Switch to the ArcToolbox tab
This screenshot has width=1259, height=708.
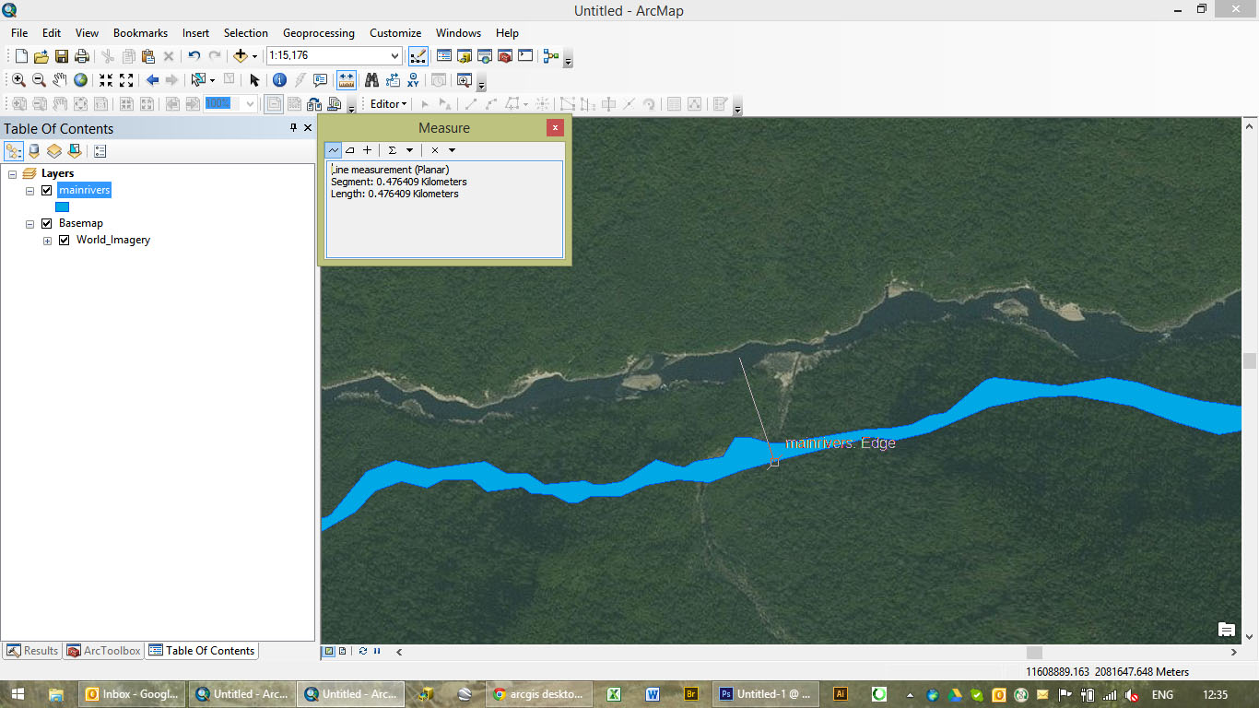[103, 651]
